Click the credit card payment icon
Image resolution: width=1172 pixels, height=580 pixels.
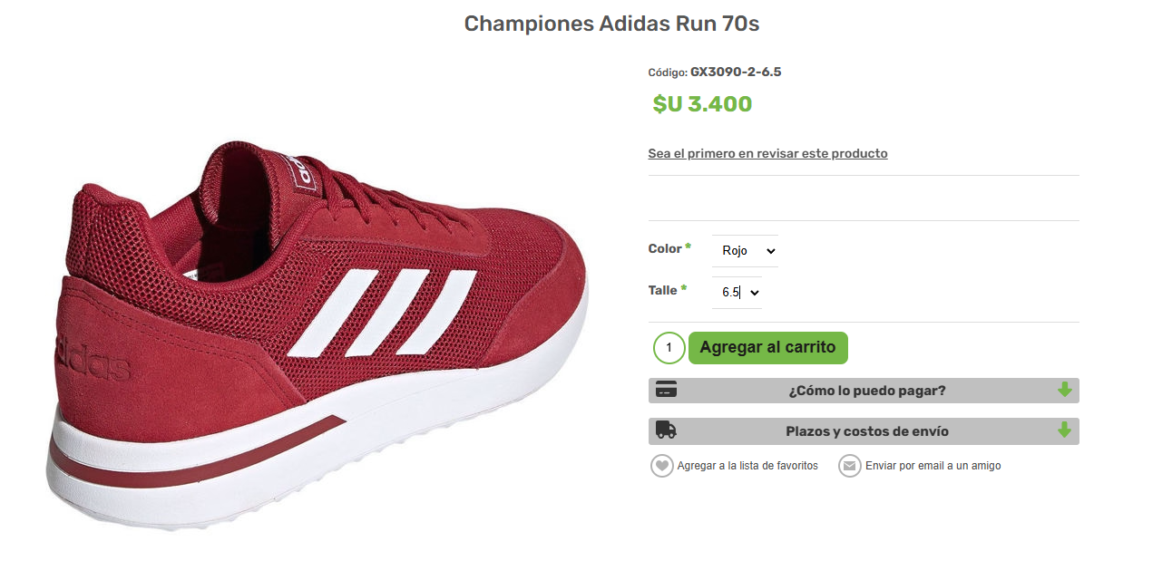click(666, 391)
